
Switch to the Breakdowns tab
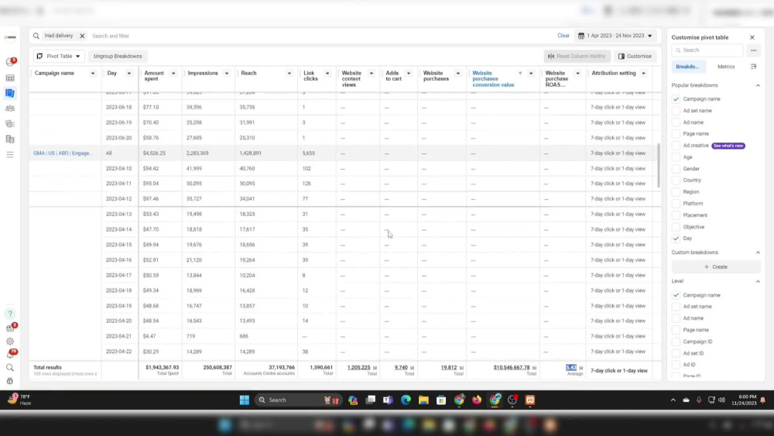688,67
